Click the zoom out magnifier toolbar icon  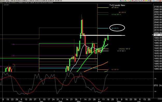[x=135, y=1]
